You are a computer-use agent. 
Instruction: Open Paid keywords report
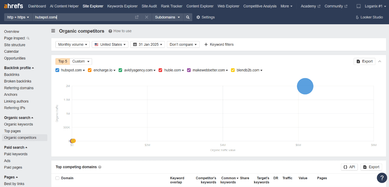16,154
